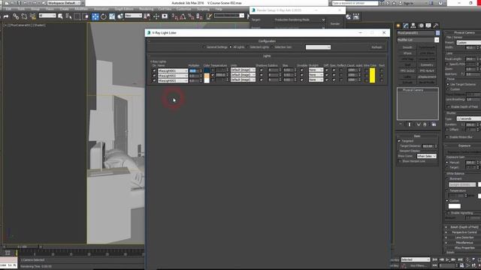
Task: Toggle the 3D Snaps icon
Action: pos(174,16)
